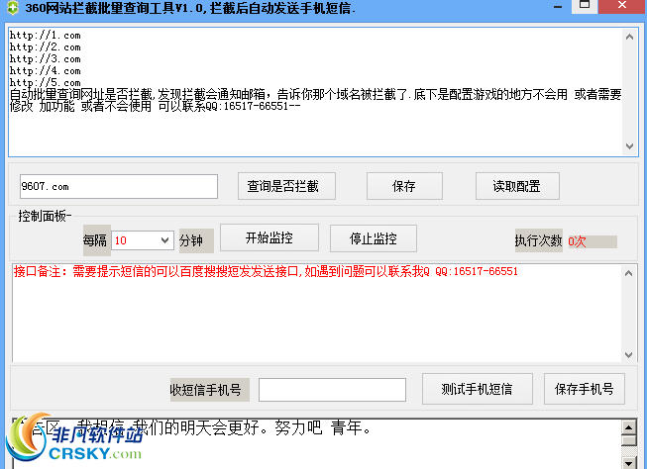This screenshot has width=647, height=469.
Task: Click the bottom message box scroll up arrow
Action: tap(628, 427)
